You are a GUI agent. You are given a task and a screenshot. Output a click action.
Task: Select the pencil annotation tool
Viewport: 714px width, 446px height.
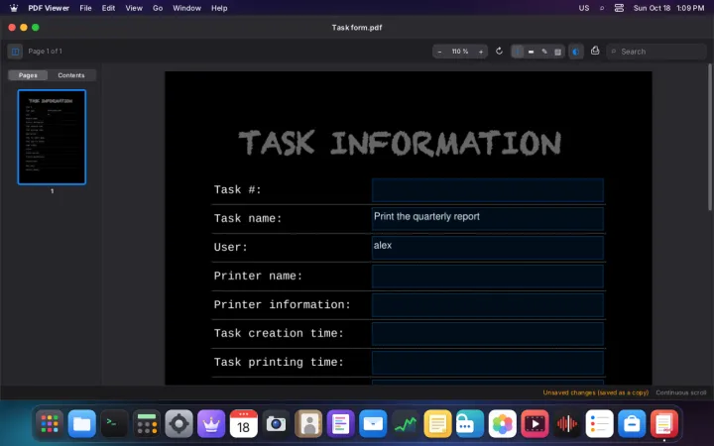click(544, 52)
